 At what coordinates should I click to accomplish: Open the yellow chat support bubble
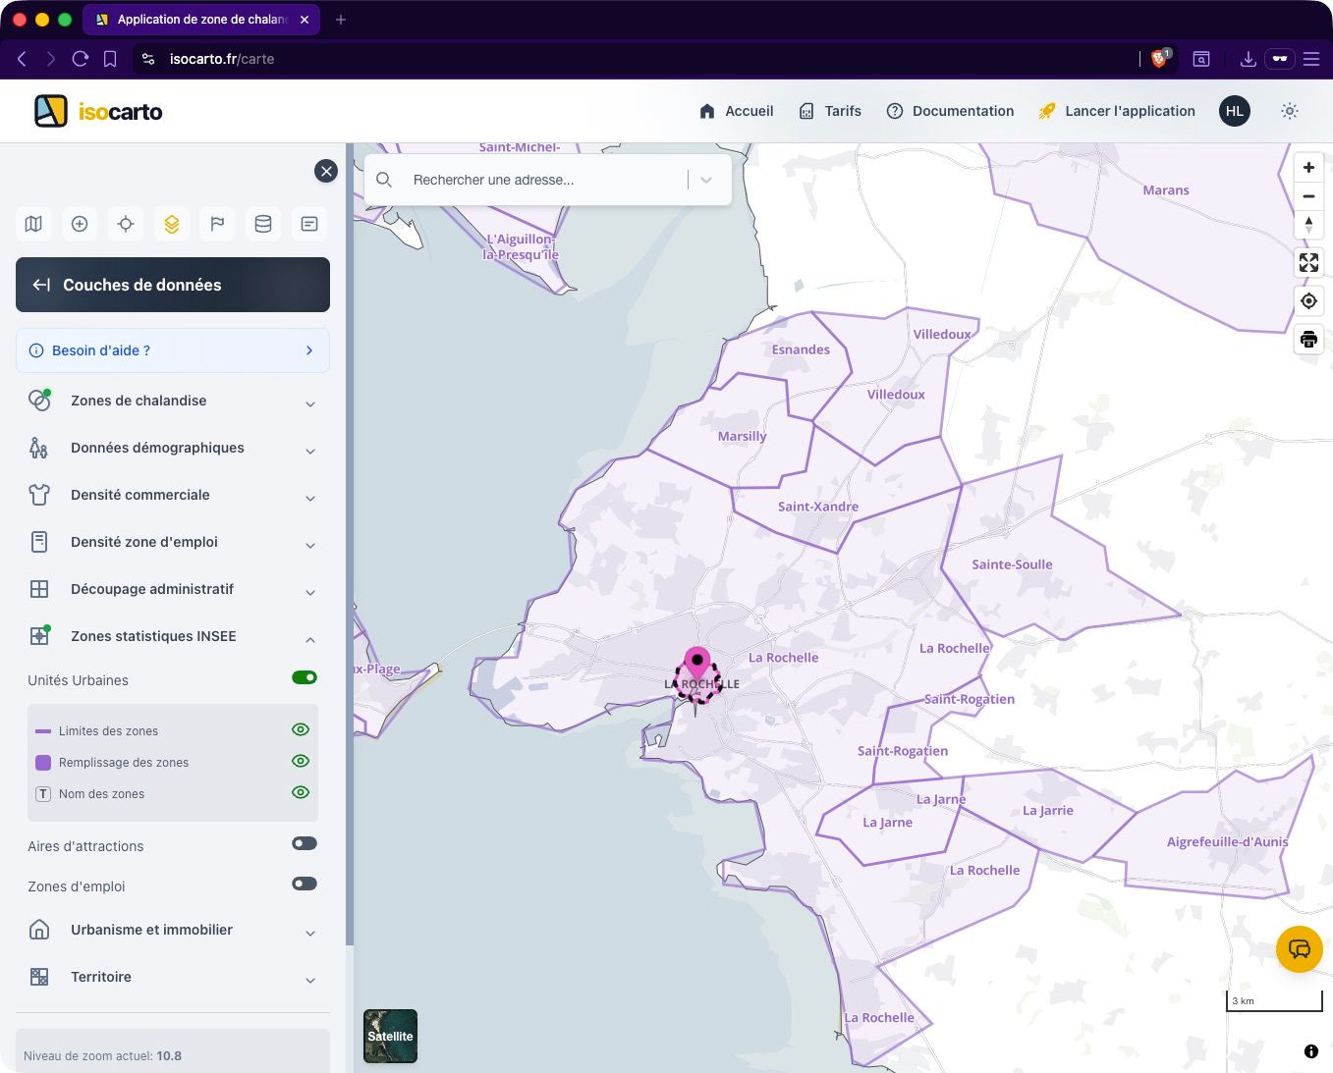[1299, 949]
